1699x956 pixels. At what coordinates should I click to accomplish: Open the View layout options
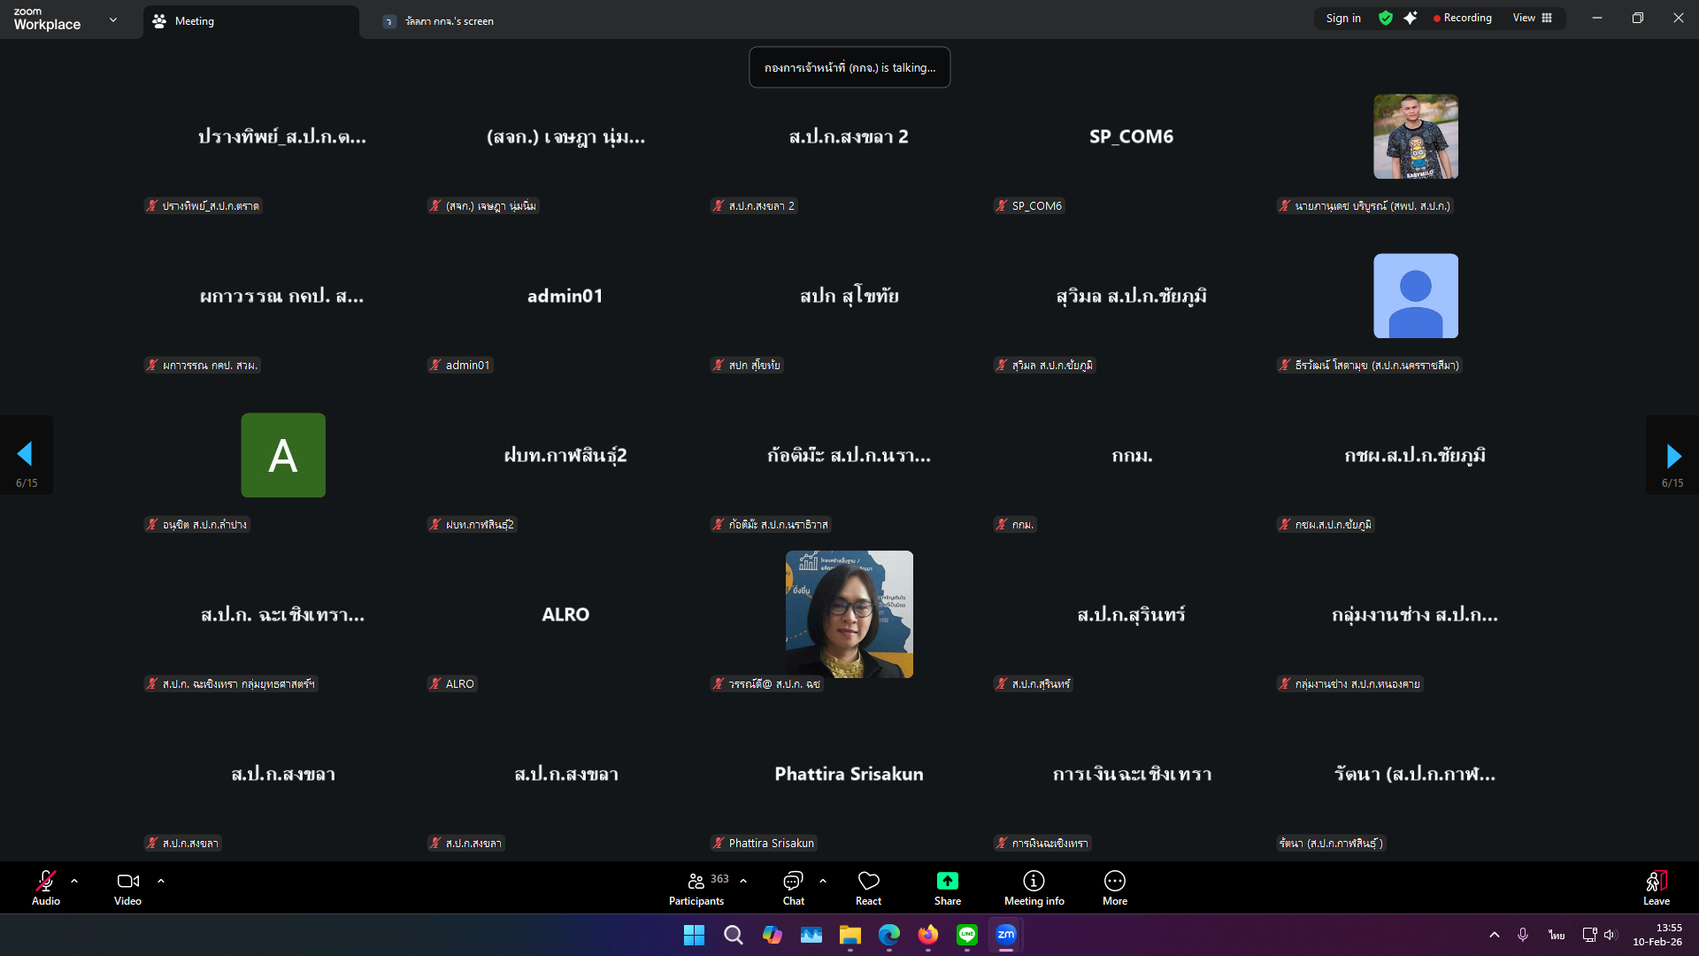point(1533,18)
